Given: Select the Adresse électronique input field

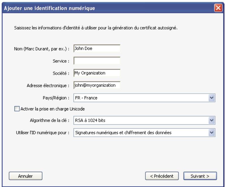Looking at the screenshot, I should coord(97,85).
